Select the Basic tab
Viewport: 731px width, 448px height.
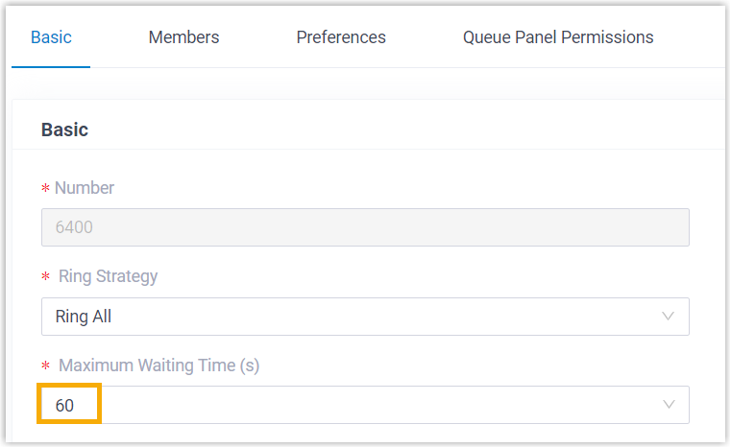pyautogui.click(x=51, y=37)
